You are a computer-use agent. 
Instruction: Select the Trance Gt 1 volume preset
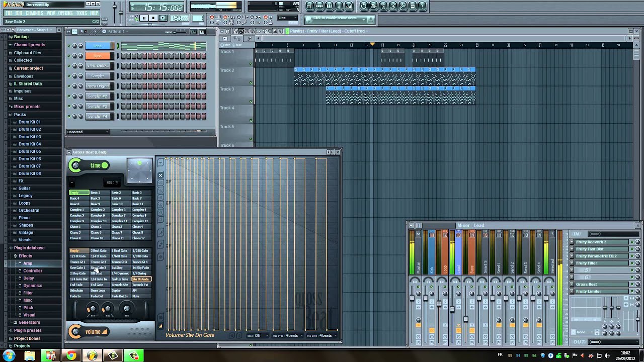tap(78, 262)
